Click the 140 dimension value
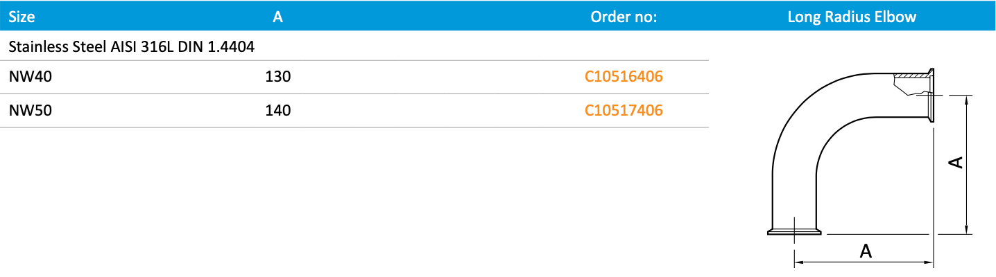Viewport: 996px width, 277px height. tap(277, 110)
